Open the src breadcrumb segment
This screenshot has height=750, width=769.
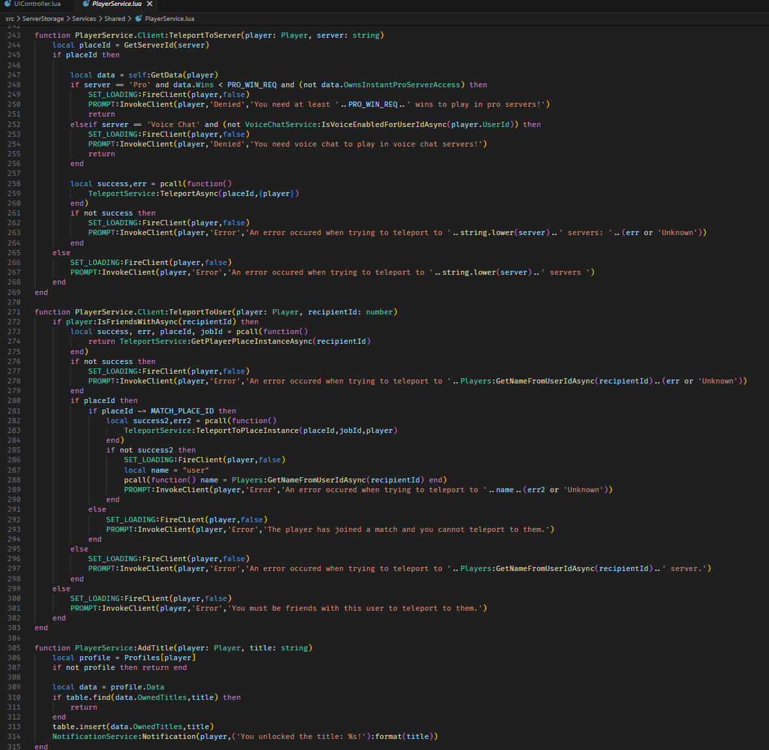point(10,19)
